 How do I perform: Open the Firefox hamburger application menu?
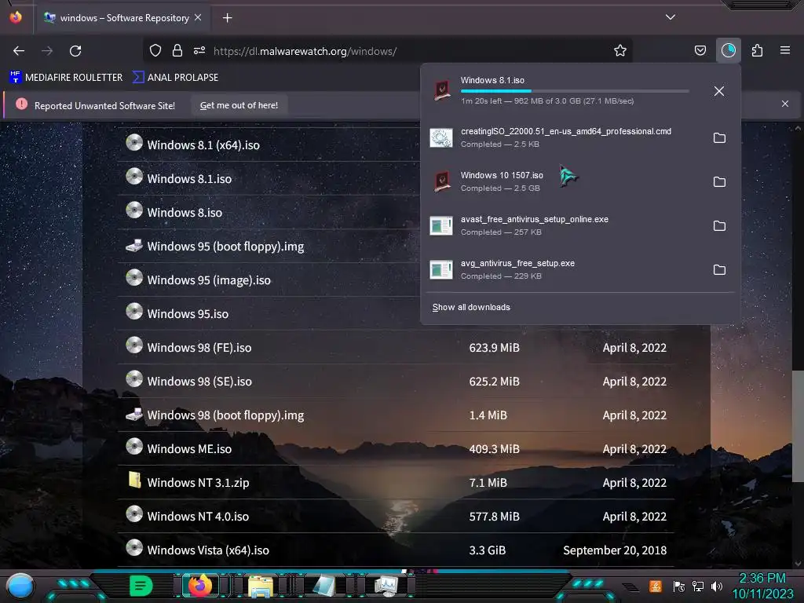pos(785,51)
